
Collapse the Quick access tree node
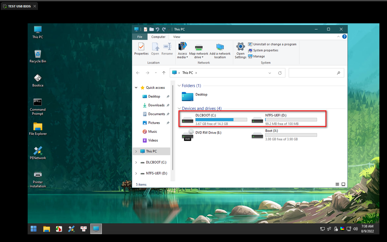136,88
